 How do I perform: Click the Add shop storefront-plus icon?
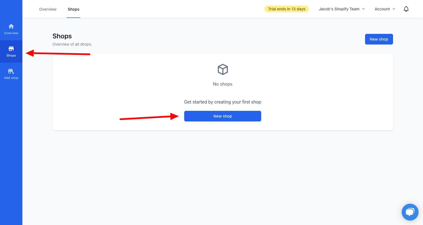pos(11,71)
